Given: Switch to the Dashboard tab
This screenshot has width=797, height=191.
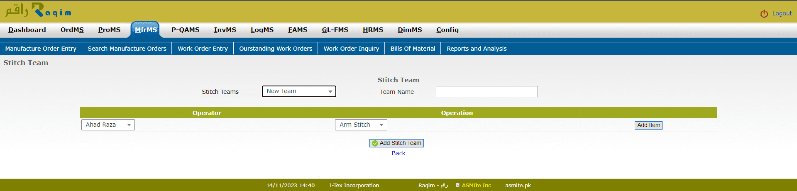Looking at the screenshot, I should pos(27,30).
